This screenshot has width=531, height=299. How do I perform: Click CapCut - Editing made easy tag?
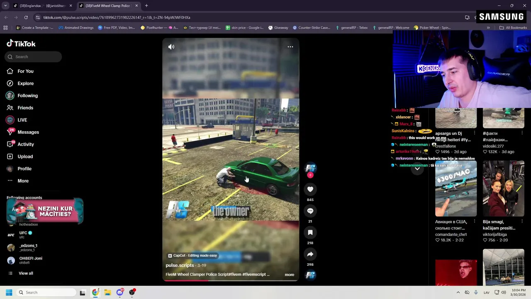192,256
